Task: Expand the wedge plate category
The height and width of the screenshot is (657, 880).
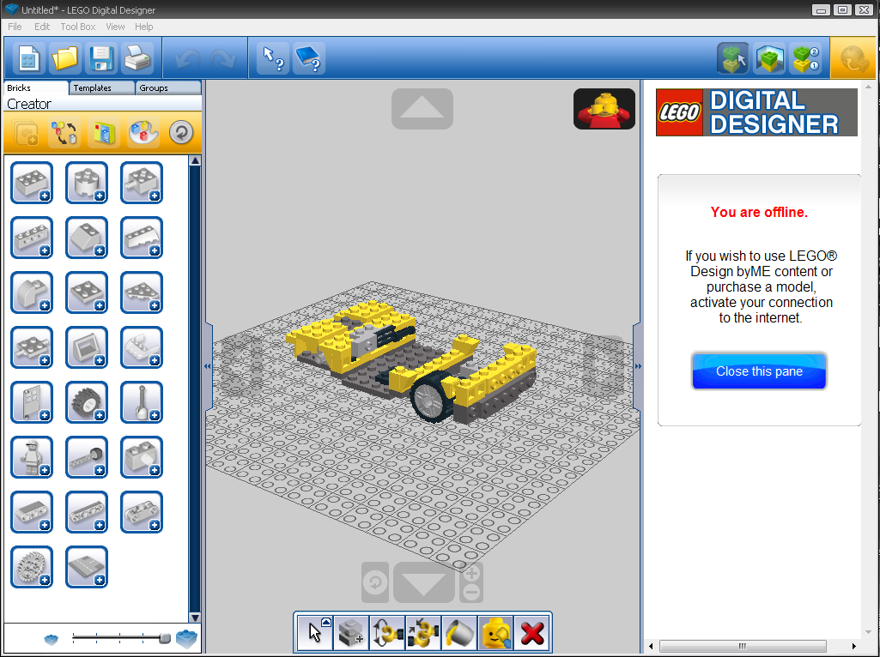Action: point(142,292)
